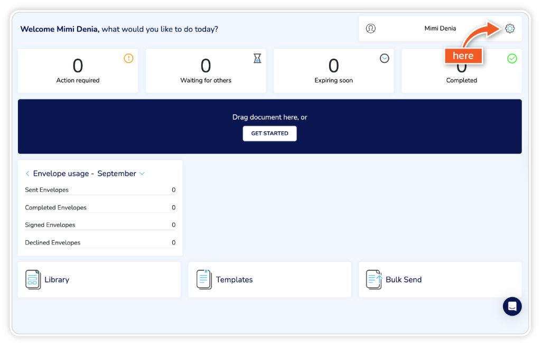Click the Templates document icon
The height and width of the screenshot is (346, 541).
coord(204,279)
